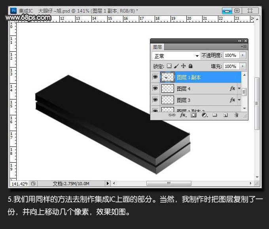Click document horizontal scroll left arrow
The width and height of the screenshot is (269, 229).
coord(114,183)
